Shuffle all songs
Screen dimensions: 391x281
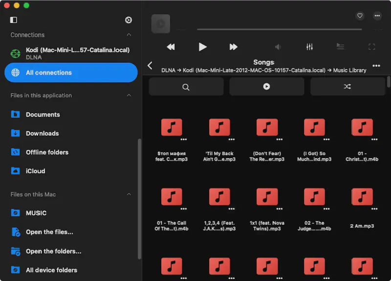(x=347, y=87)
